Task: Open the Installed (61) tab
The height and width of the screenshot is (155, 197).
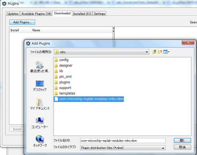Action: 82,14
